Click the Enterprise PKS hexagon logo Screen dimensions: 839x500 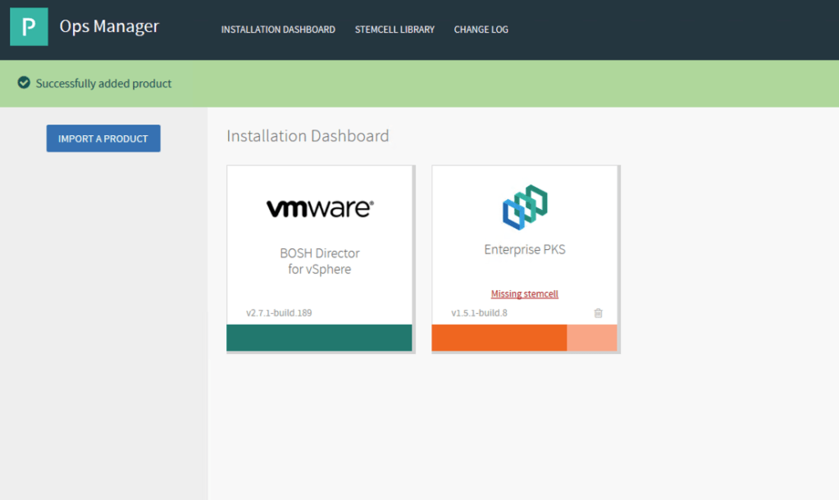click(525, 207)
